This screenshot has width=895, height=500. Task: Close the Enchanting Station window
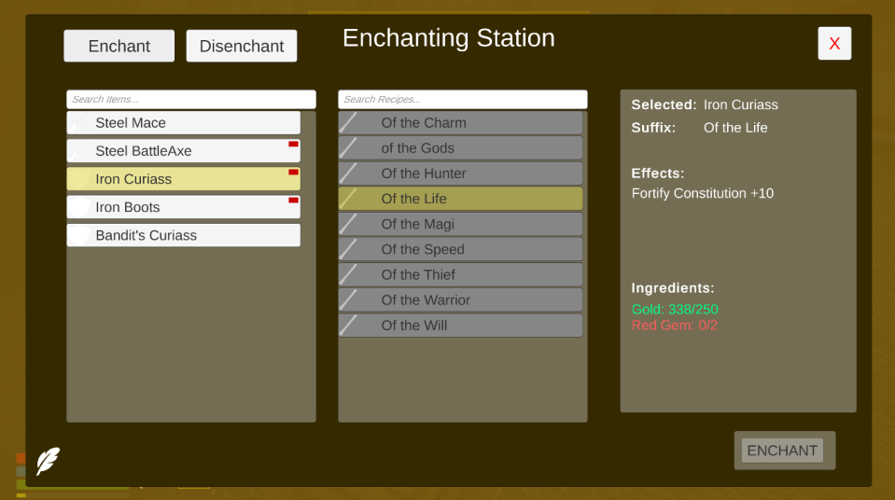tap(834, 44)
